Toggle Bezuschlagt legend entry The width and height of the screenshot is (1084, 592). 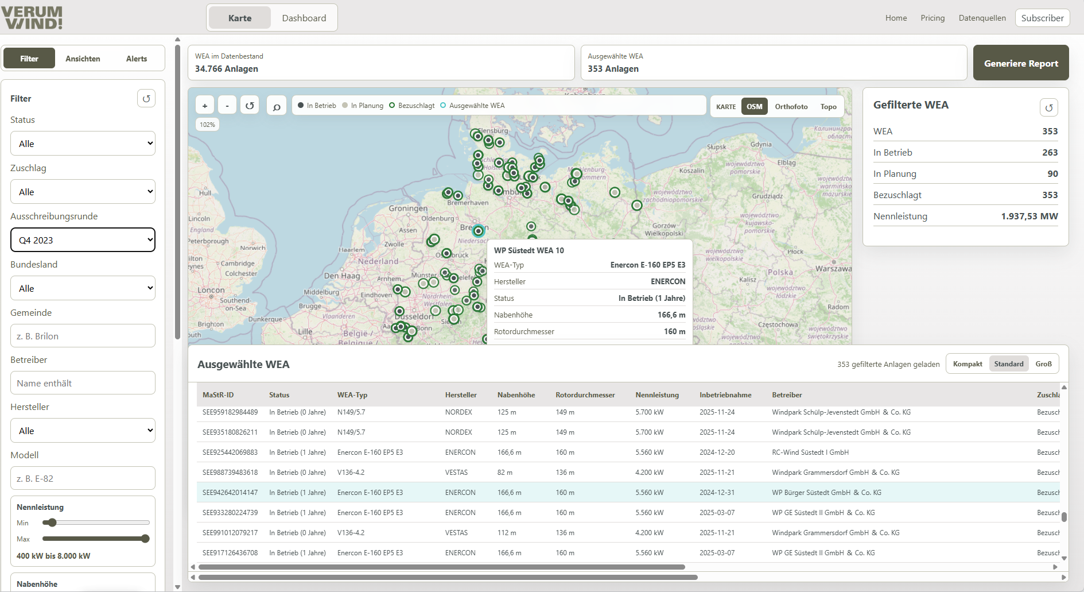coord(412,106)
